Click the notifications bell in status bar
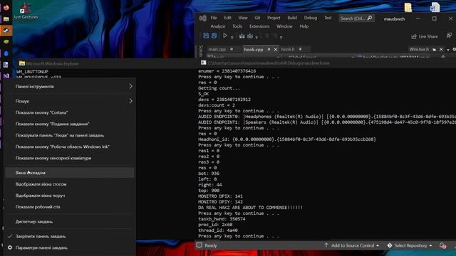The width and height of the screenshot is (456, 256). pyautogui.click(x=443, y=246)
